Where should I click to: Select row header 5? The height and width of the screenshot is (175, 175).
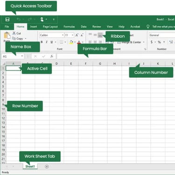[3, 86]
